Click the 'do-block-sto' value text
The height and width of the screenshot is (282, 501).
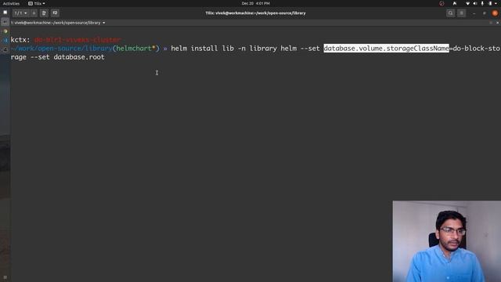tap(477, 49)
